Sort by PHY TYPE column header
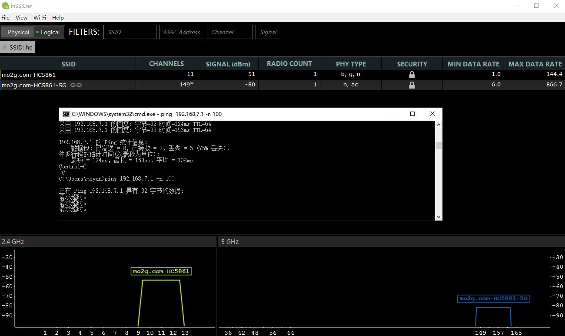This screenshot has width=565, height=336. [351, 64]
